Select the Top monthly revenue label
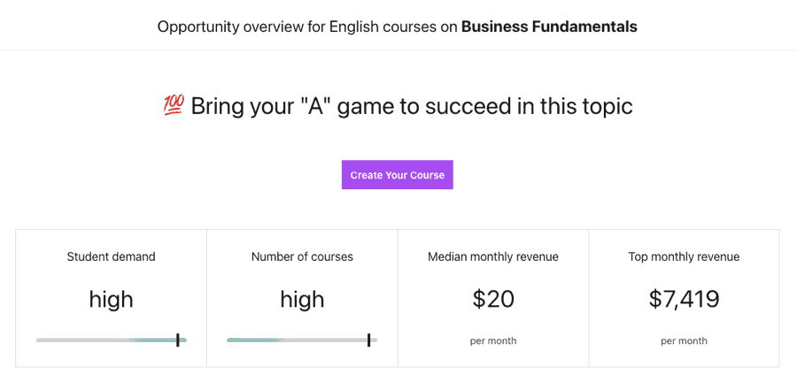The width and height of the screenshot is (797, 382). coord(684,256)
